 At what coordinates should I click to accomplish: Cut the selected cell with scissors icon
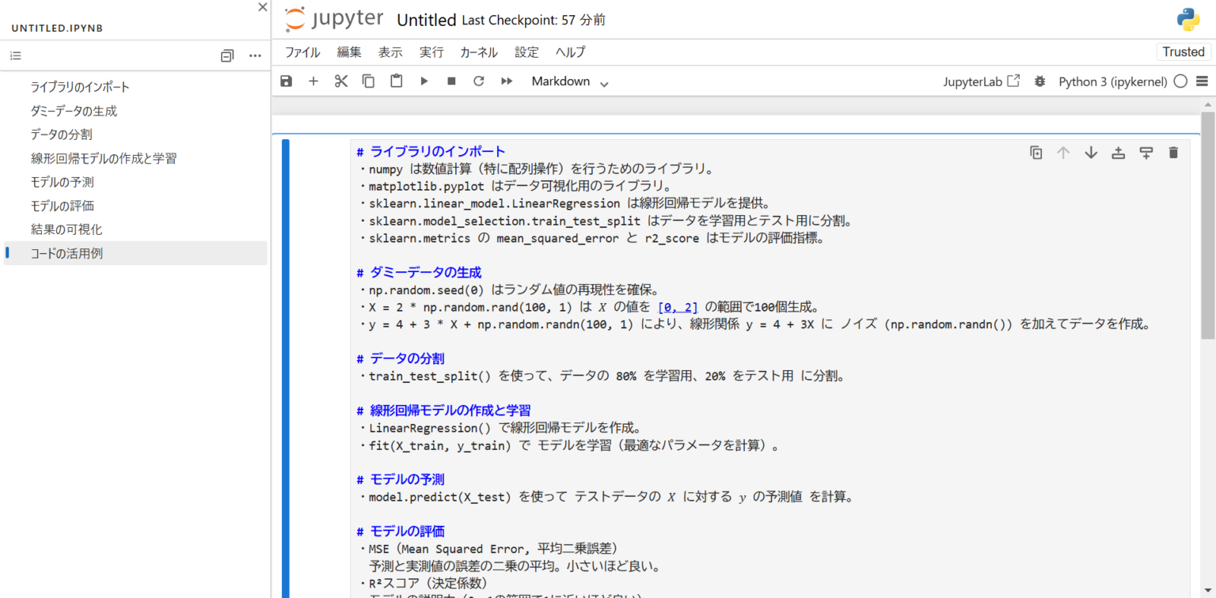(341, 81)
